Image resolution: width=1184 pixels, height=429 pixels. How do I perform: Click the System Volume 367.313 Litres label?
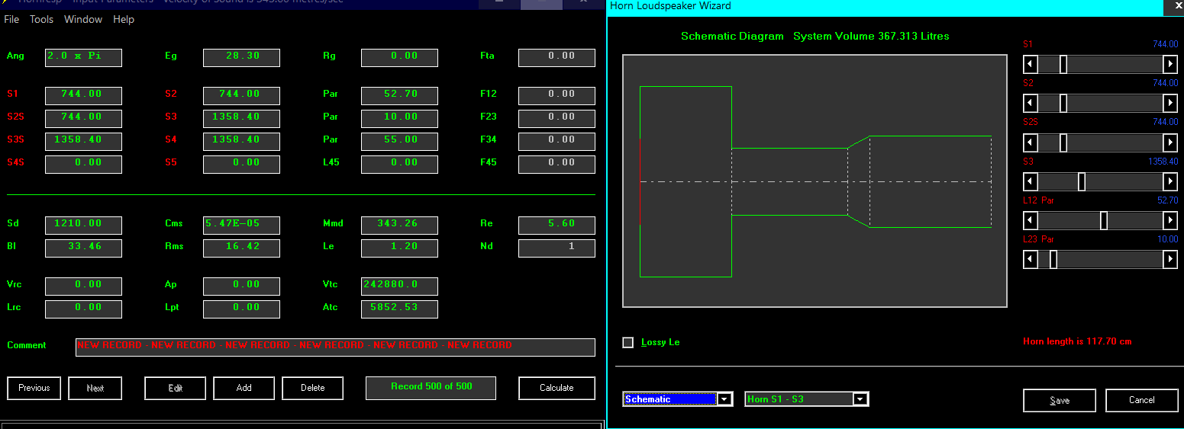[x=871, y=36]
